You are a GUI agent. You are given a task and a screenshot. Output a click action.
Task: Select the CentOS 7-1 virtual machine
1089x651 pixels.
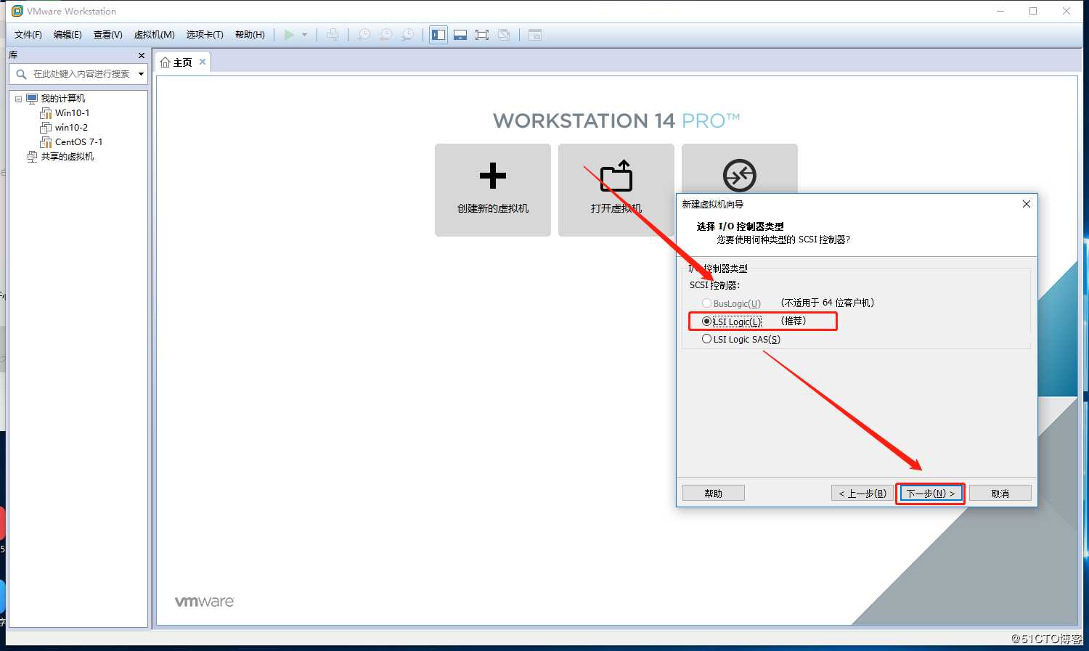tap(78, 142)
